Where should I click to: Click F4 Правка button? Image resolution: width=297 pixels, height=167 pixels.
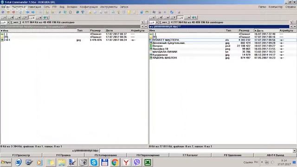click(x=64, y=155)
